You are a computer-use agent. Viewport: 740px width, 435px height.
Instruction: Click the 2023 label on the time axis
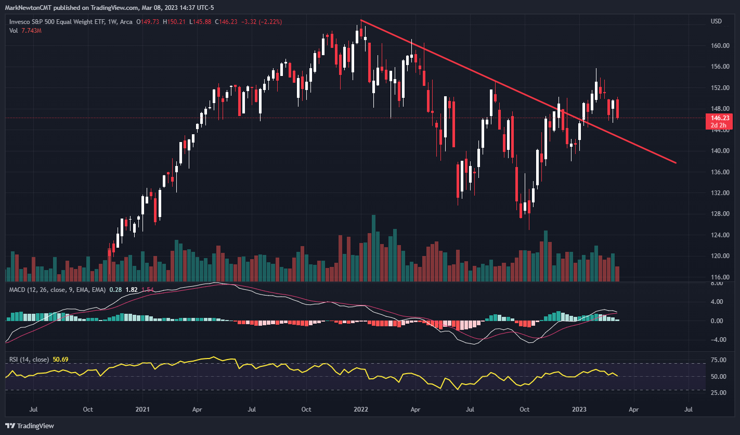coord(578,410)
